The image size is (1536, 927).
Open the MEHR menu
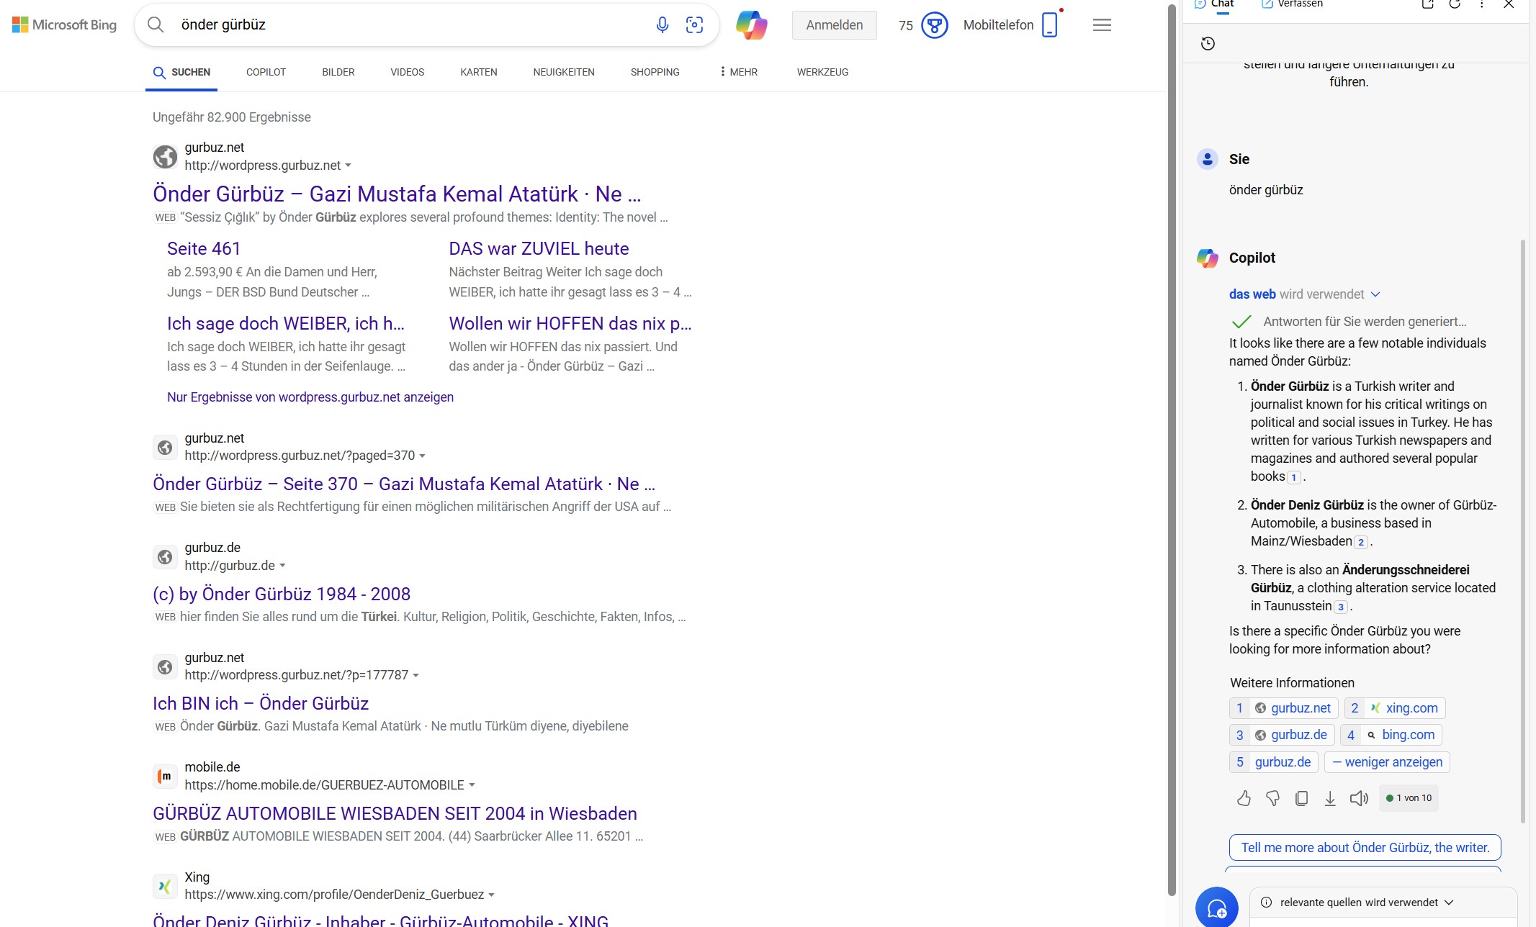(738, 72)
